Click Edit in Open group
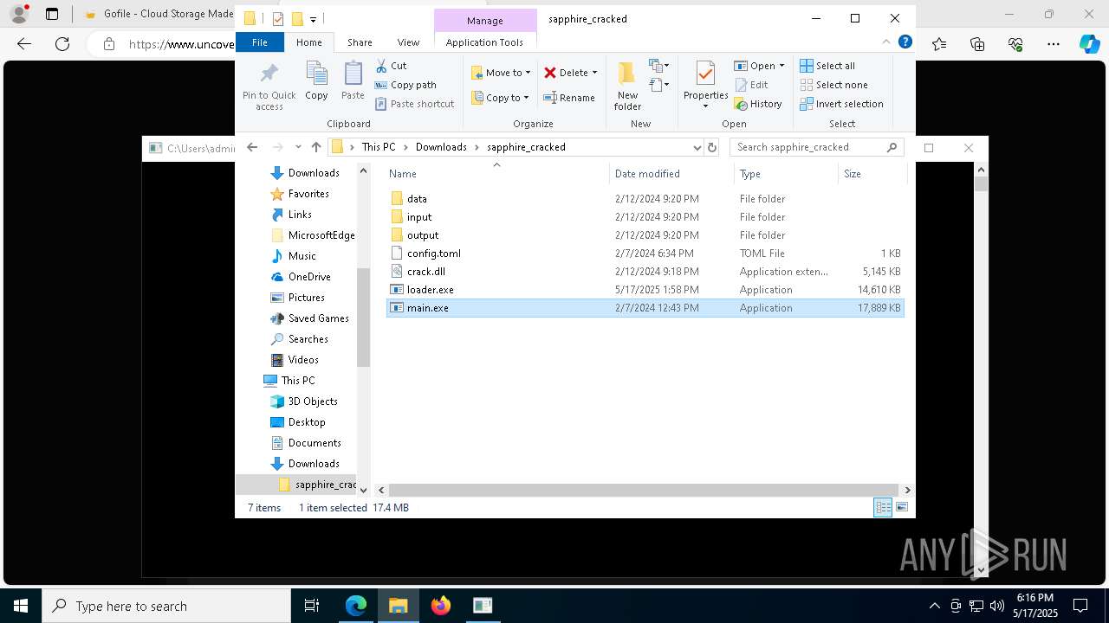Screen dimensions: 1109x623 (x=751, y=85)
